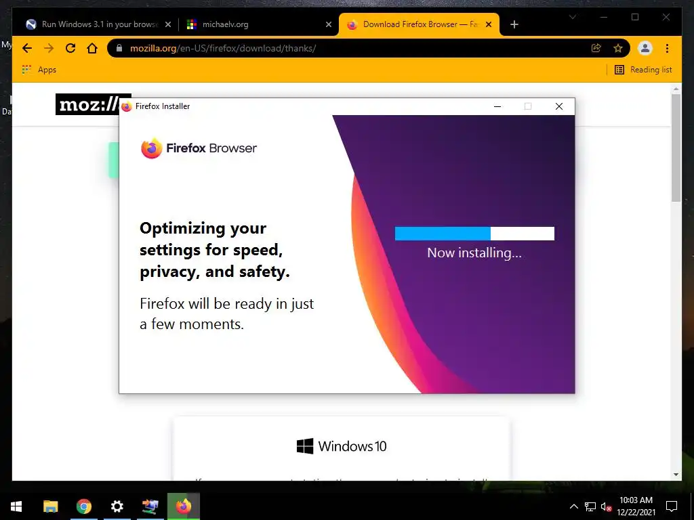Close the Firefox Installer window
Viewport: 694px width, 520px height.
tap(559, 106)
